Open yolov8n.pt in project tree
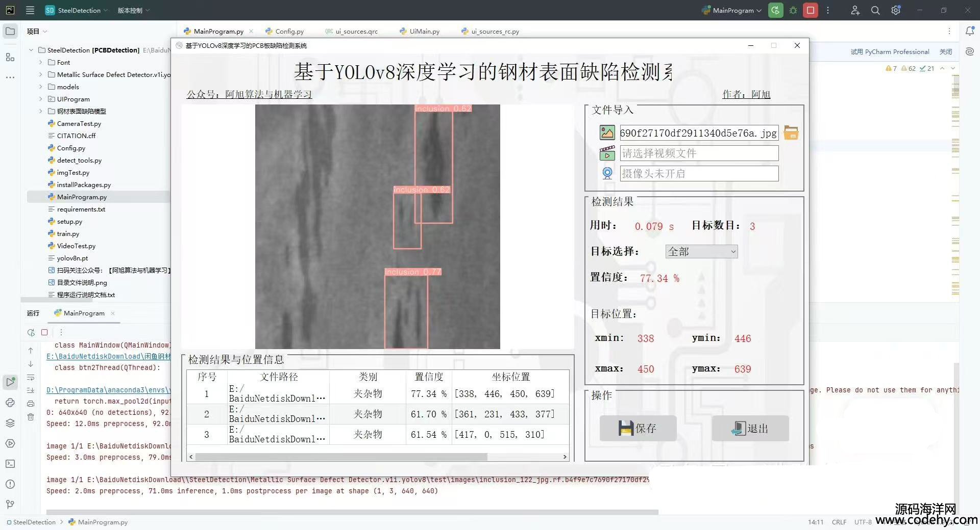 [x=72, y=258]
